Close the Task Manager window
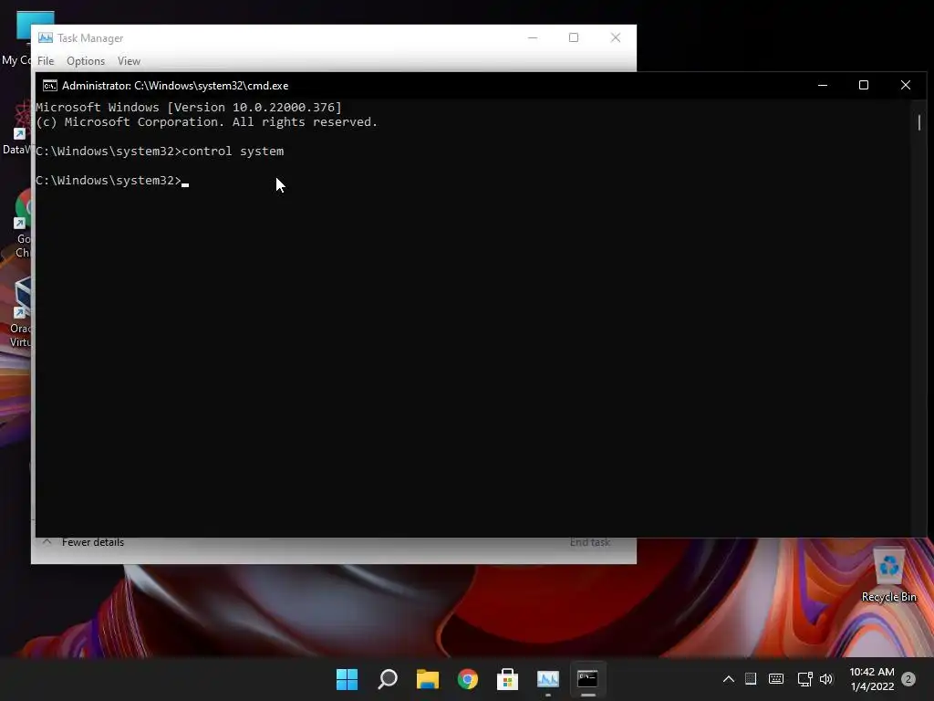The image size is (934, 701). (616, 37)
